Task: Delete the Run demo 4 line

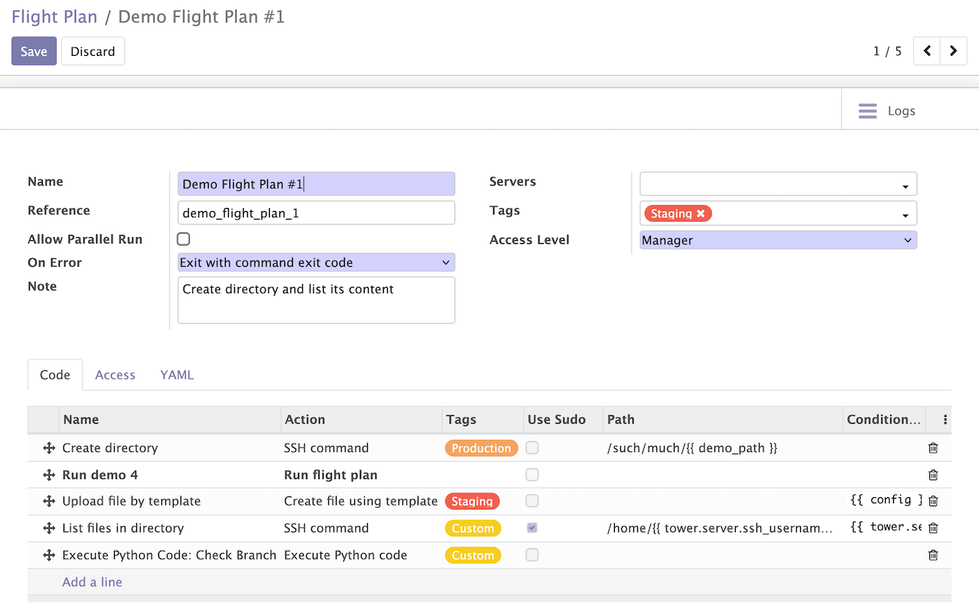Action: (933, 474)
